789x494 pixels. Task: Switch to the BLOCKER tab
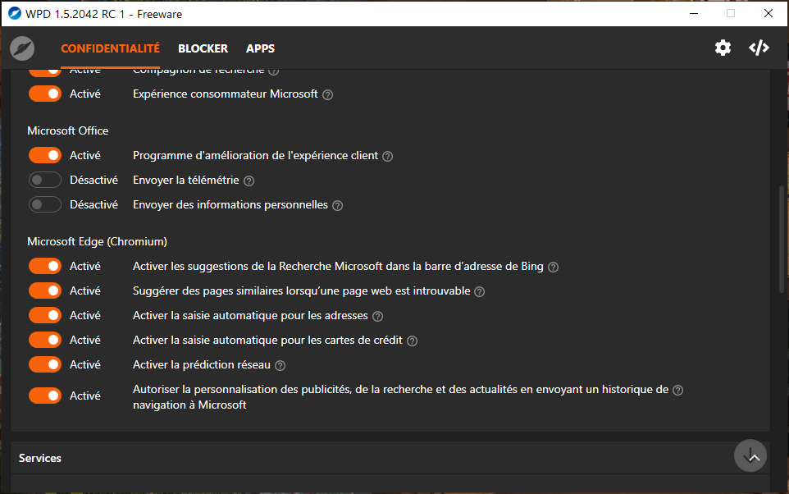pyautogui.click(x=203, y=48)
